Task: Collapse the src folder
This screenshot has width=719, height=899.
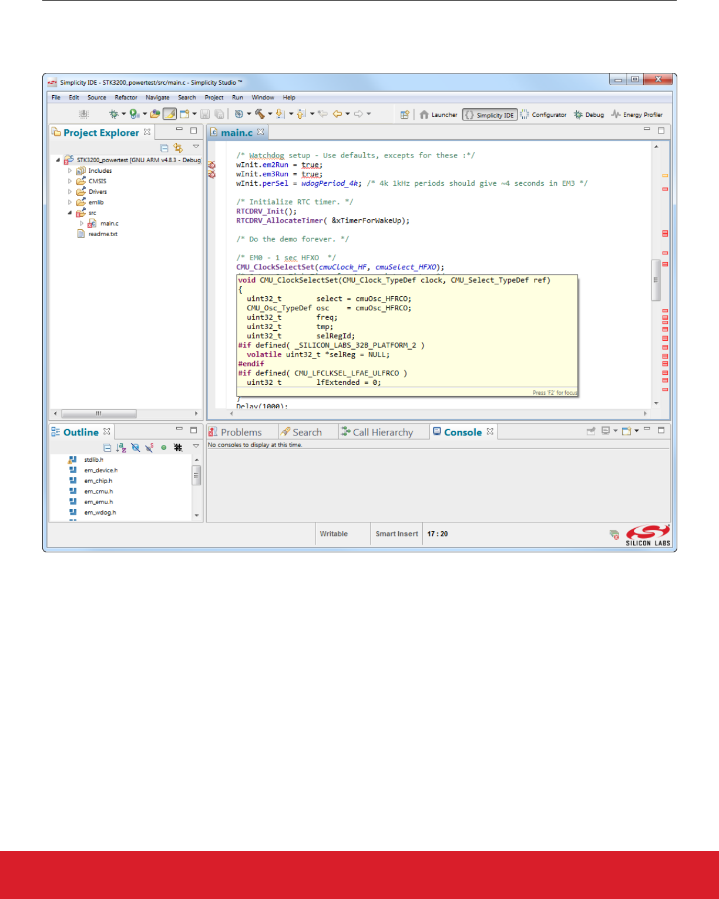Action: coord(70,213)
